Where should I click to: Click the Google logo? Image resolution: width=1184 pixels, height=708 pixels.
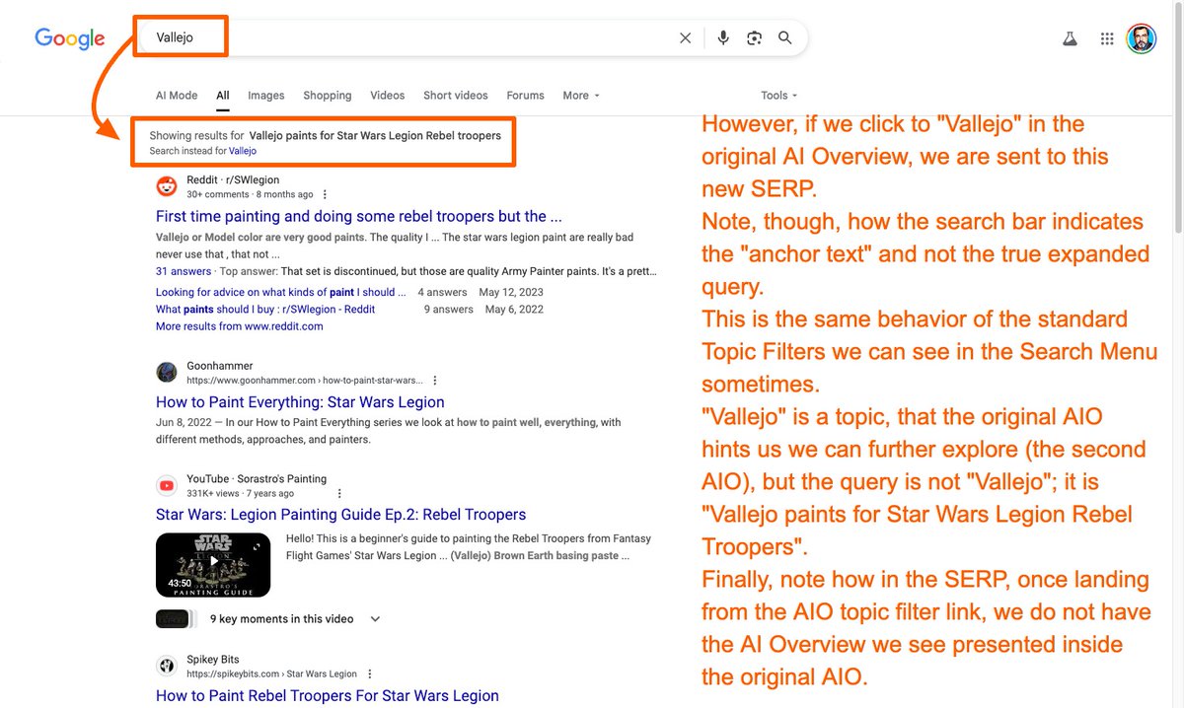coord(70,38)
